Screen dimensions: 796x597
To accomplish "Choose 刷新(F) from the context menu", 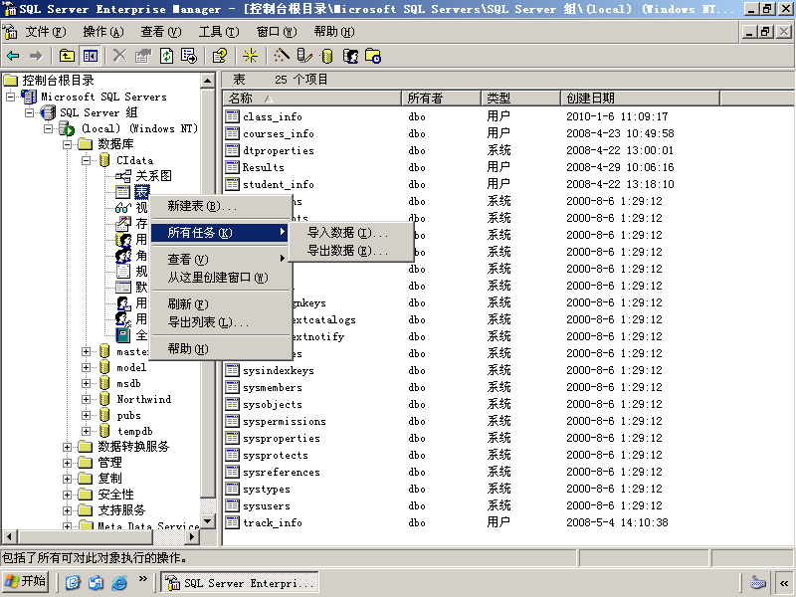I will 221,304.
